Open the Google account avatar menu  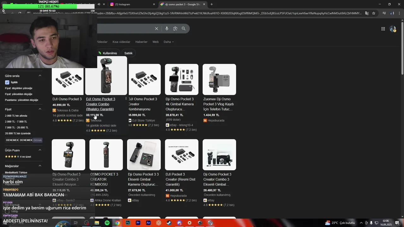click(x=393, y=29)
